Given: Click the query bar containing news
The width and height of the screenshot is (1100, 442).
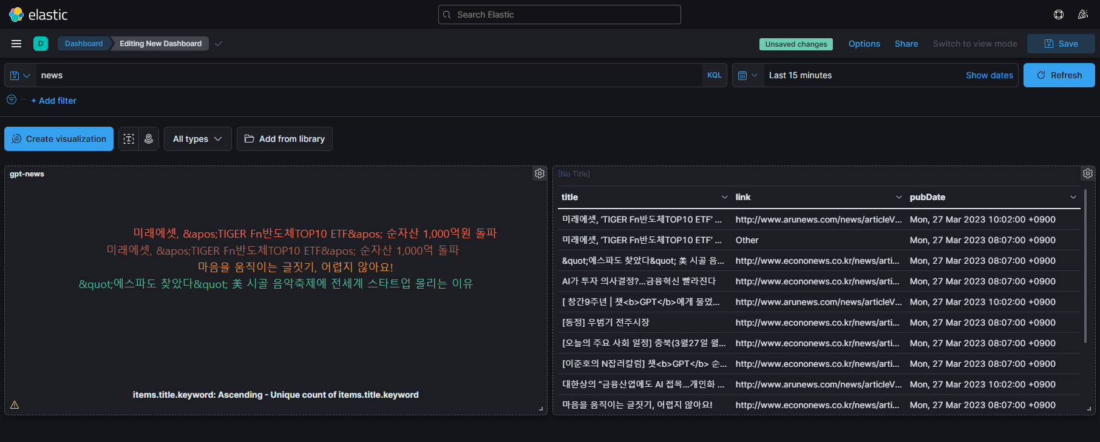Looking at the screenshot, I should point(368,75).
